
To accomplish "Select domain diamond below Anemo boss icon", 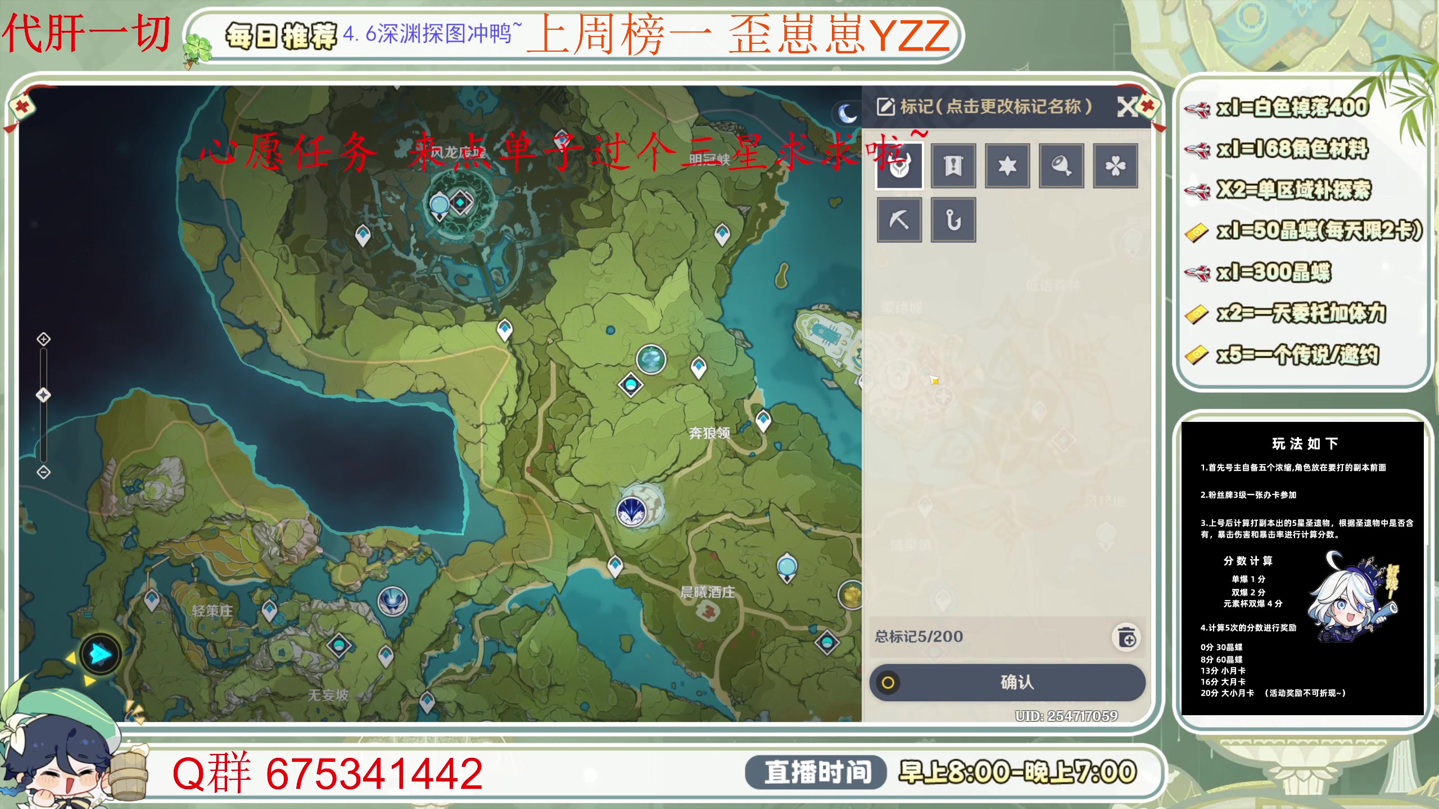I will coord(631,385).
